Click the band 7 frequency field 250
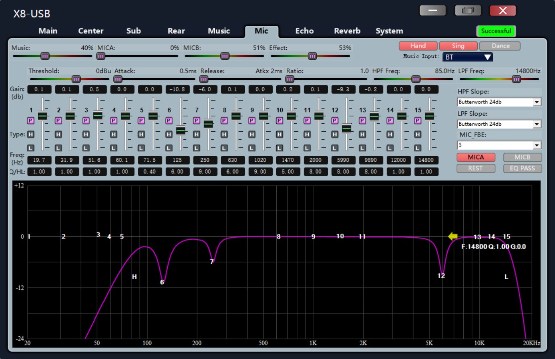Viewport: 555px width, 359px height. [x=205, y=160]
